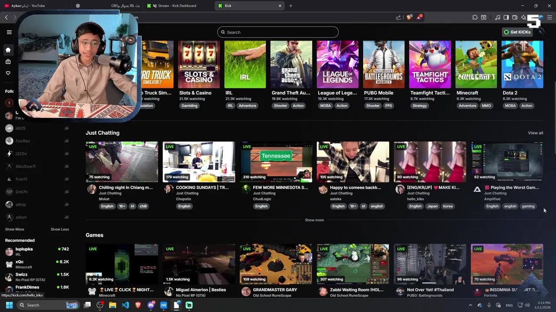556x312 pixels.
Task: Select the gaming tag on Amplified stream
Action: 528,206
